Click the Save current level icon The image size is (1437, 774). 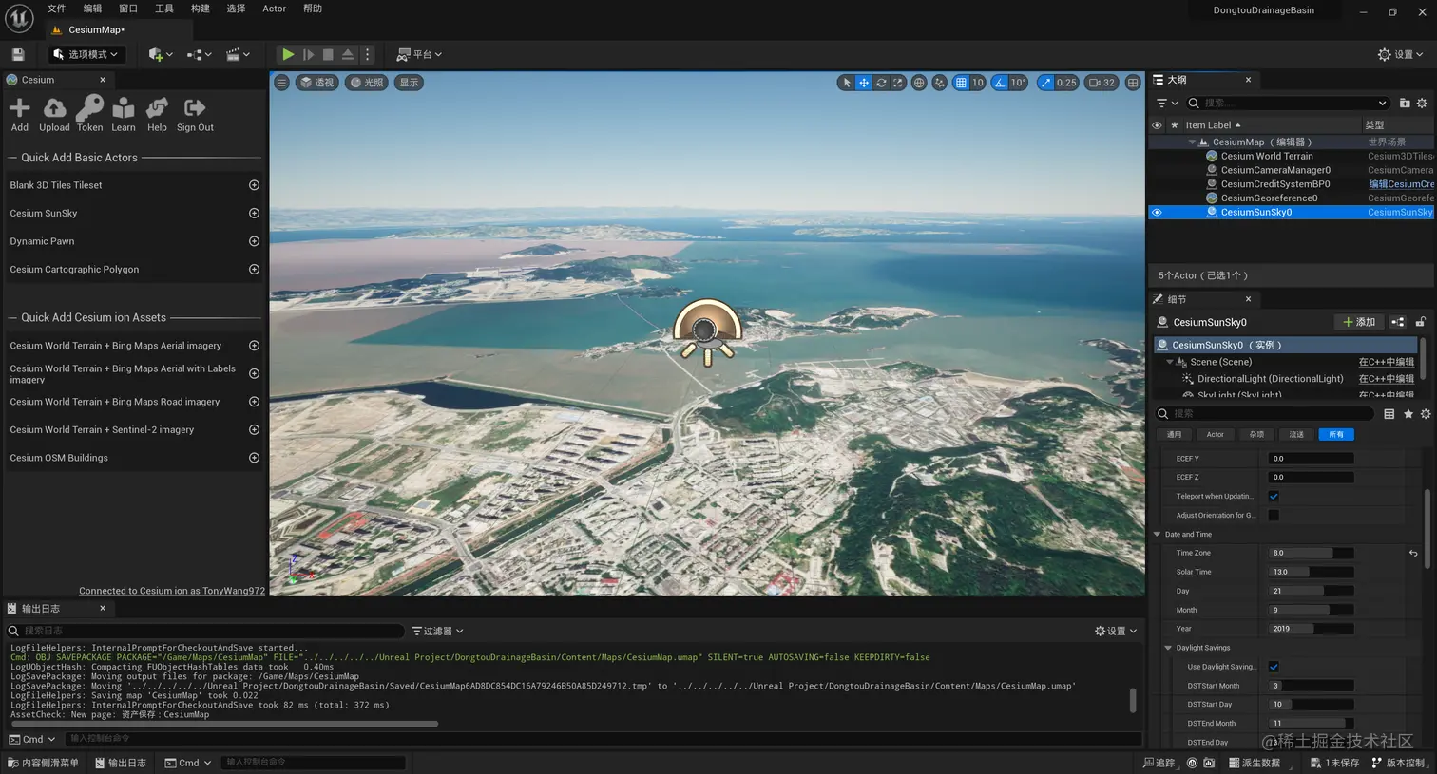tap(17, 54)
